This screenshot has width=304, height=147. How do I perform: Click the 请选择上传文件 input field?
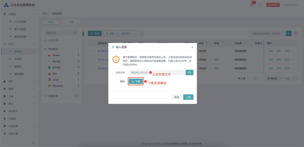(157, 72)
